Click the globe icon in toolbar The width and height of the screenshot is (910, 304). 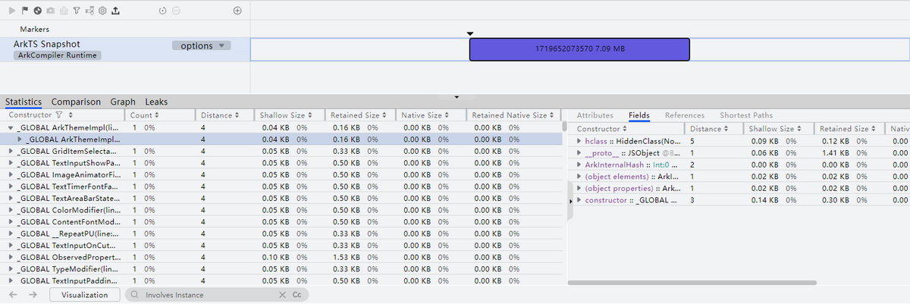click(x=37, y=11)
